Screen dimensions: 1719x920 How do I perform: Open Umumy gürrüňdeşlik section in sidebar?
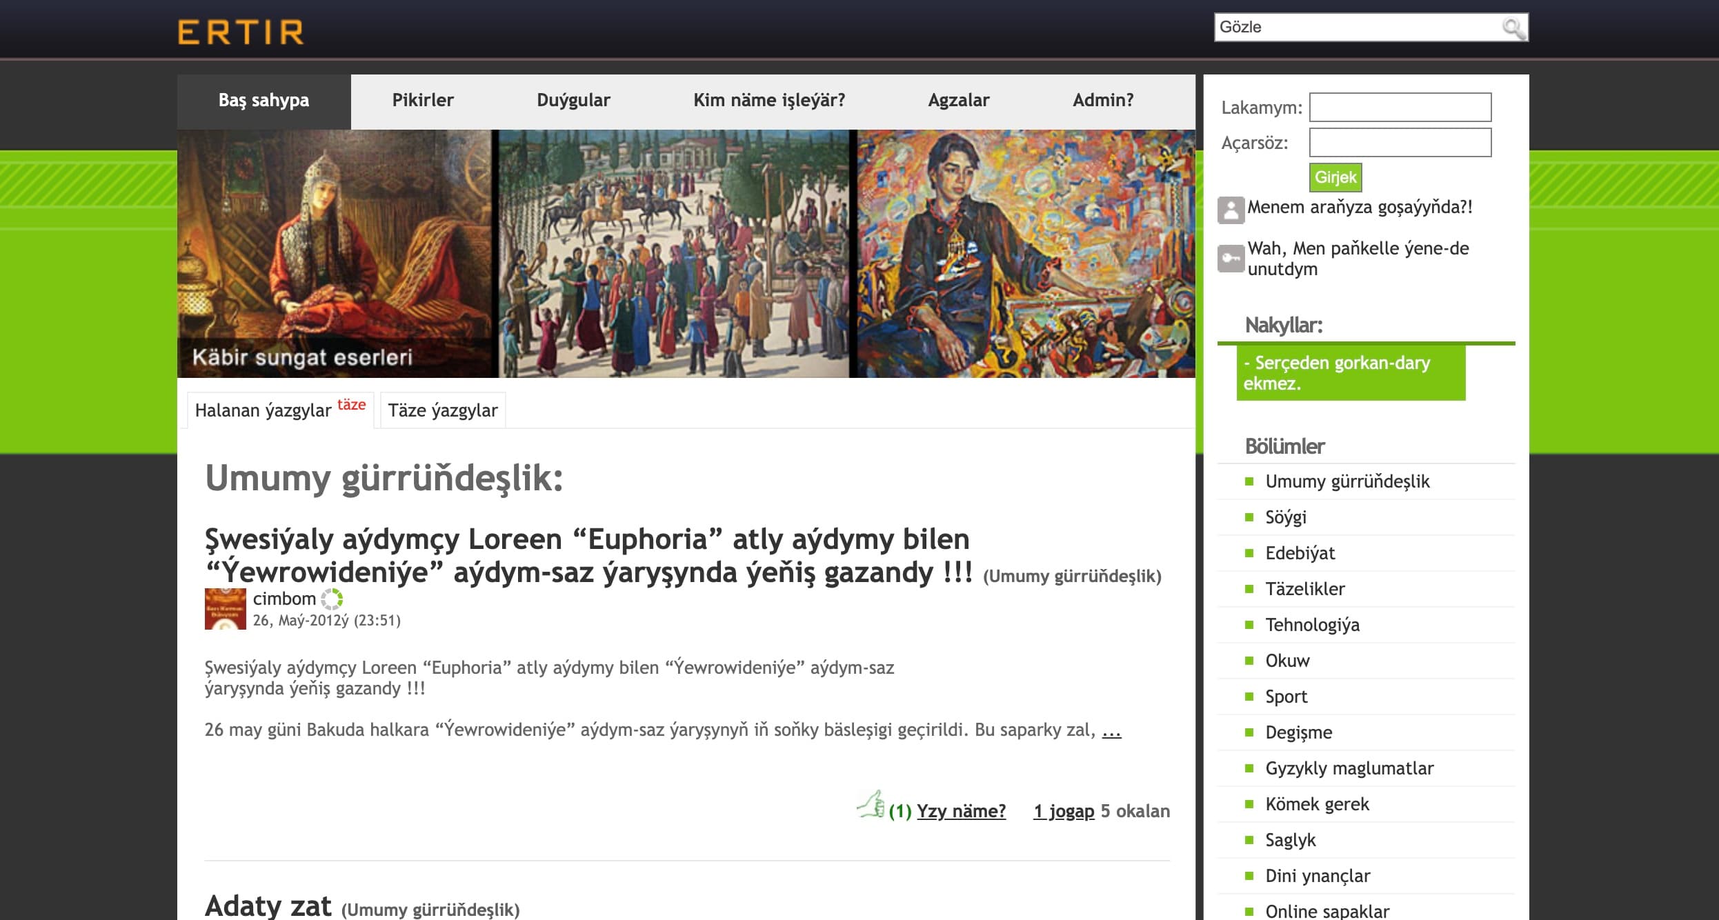pyautogui.click(x=1347, y=481)
